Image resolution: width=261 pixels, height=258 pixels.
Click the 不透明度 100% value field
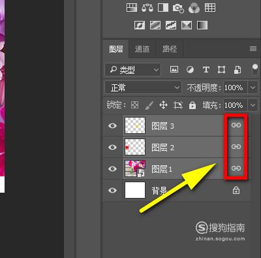235,88
